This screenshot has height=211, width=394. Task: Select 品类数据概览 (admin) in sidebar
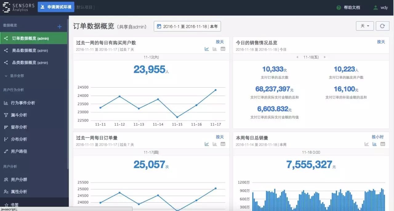coord(34,62)
